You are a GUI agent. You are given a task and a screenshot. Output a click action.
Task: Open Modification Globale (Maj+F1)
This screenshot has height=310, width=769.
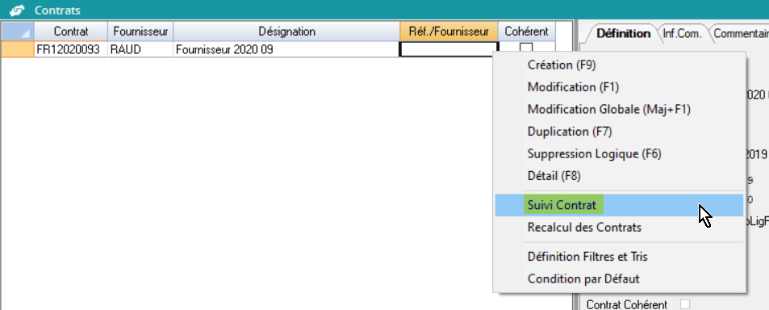click(x=609, y=109)
